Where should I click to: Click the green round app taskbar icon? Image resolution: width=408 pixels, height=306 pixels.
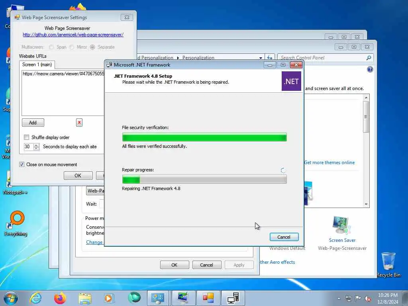(134, 298)
